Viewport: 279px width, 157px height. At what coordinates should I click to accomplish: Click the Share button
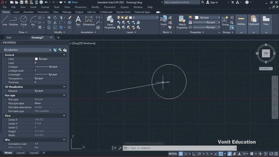click(73, 2)
